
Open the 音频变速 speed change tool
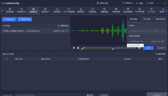[x=93, y=10]
